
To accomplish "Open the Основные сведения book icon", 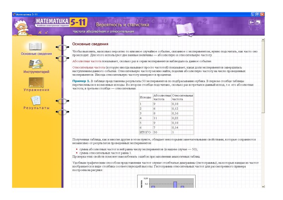I will 35,46.
